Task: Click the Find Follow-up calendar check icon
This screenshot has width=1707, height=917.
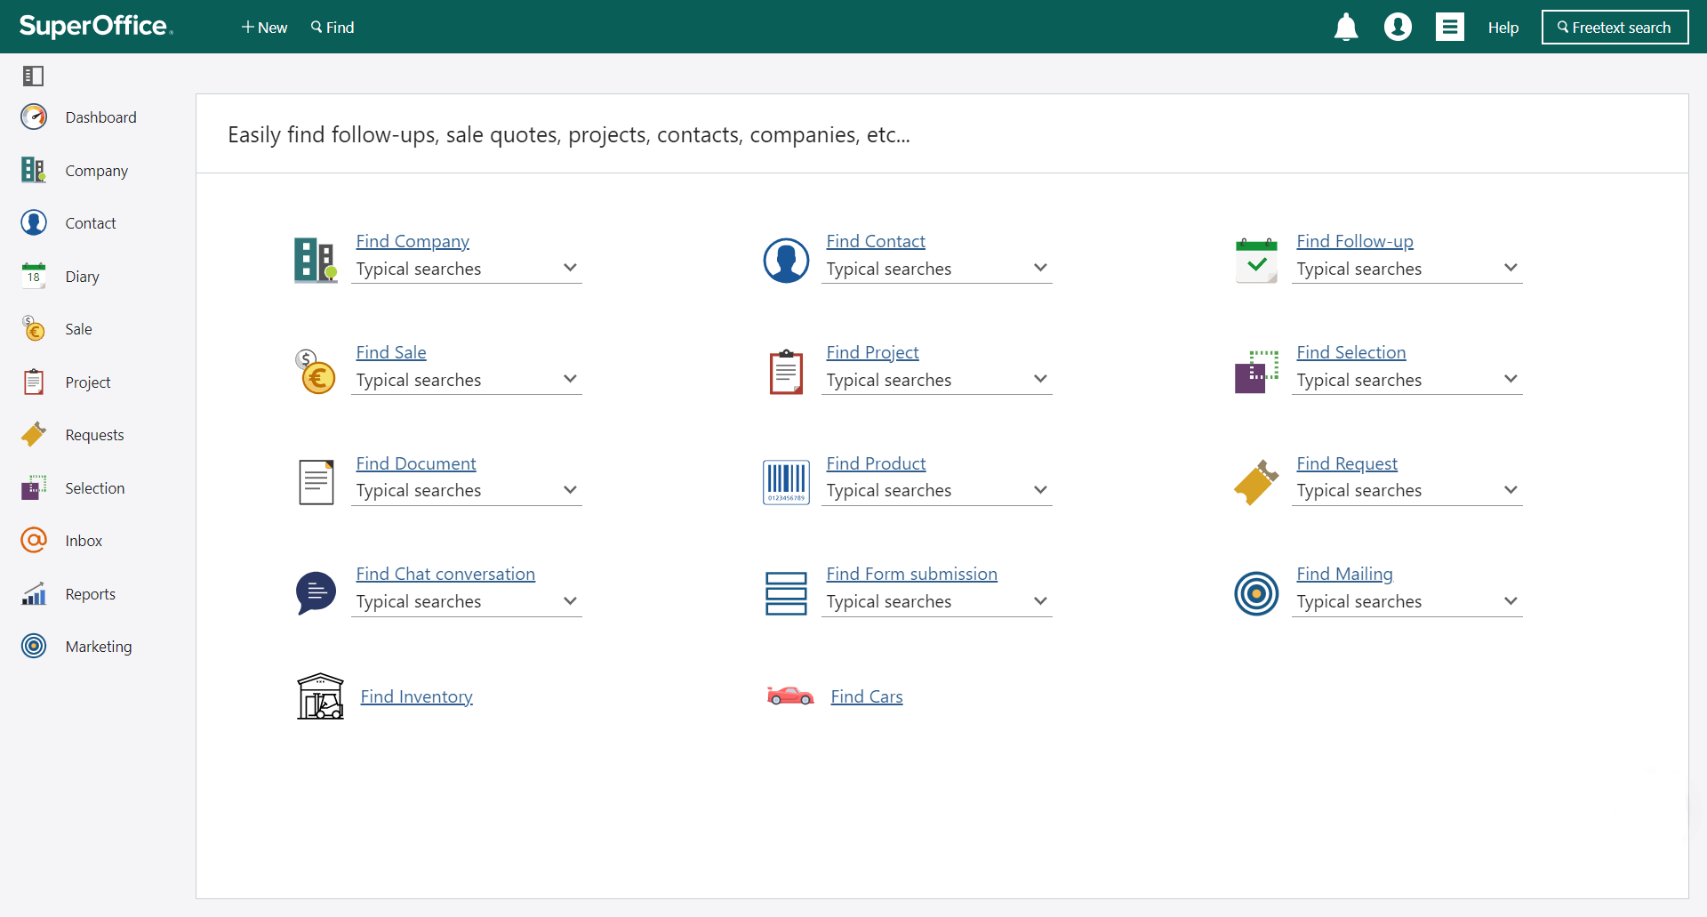Action: click(x=1256, y=260)
